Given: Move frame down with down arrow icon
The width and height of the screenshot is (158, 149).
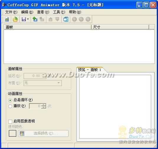Looking at the screenshot, I should pyautogui.click(x=57, y=19).
